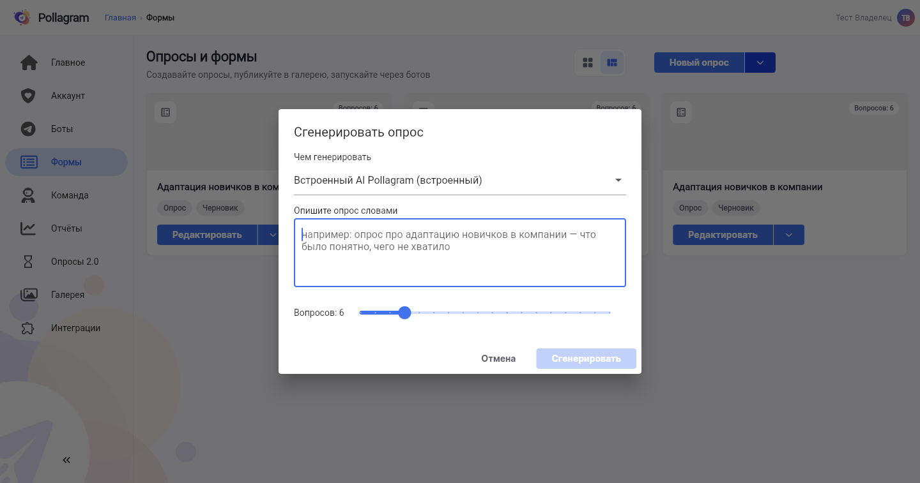Click Редактировать on first card
This screenshot has height=483, width=920.
[207, 235]
